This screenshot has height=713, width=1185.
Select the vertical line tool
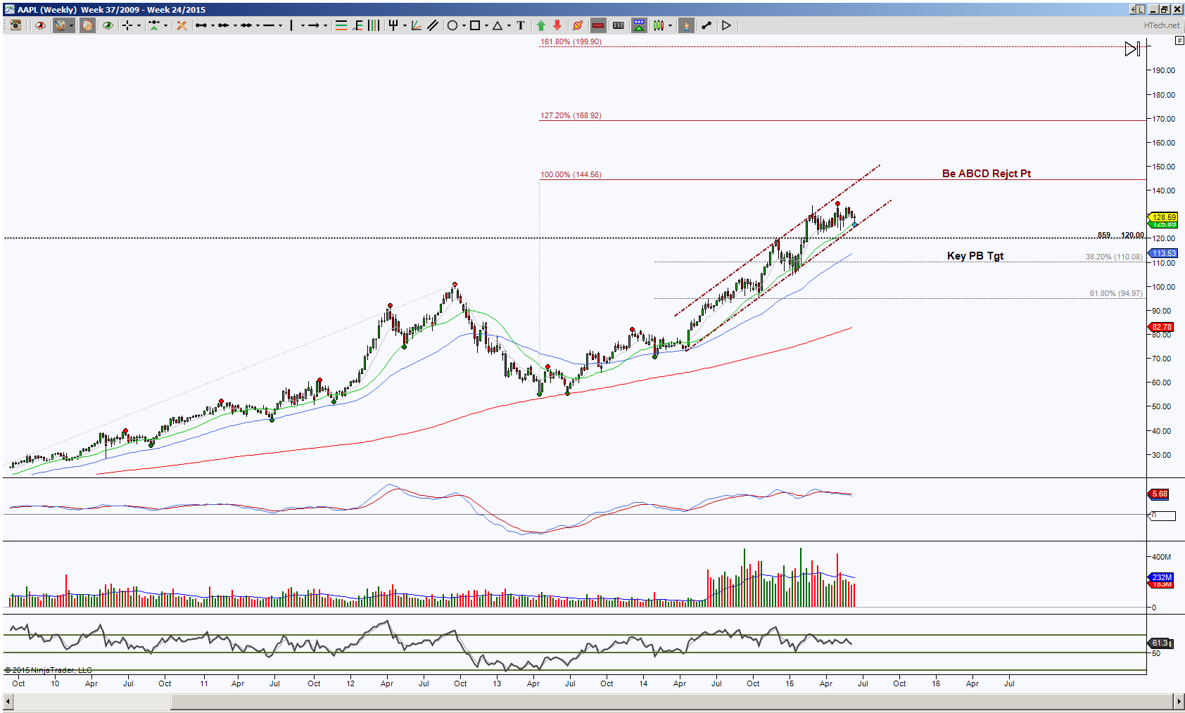(291, 25)
